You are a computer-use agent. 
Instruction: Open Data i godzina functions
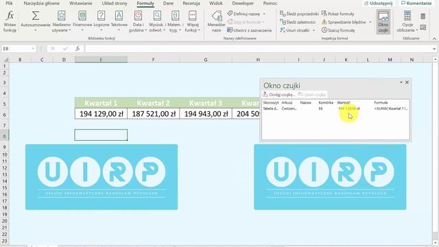138,21
